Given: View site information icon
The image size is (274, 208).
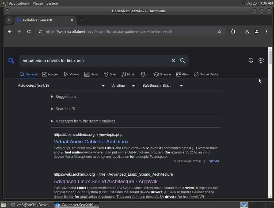Looking at the screenshot, I should pyautogui.click(x=40, y=32).
